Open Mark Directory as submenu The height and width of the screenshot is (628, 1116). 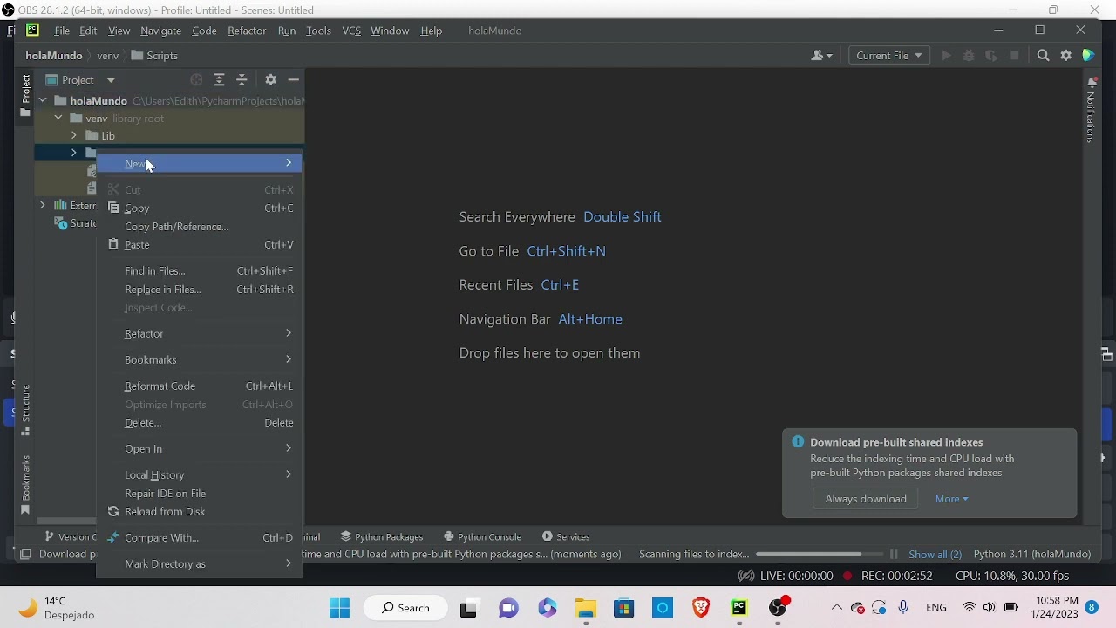tap(200, 564)
